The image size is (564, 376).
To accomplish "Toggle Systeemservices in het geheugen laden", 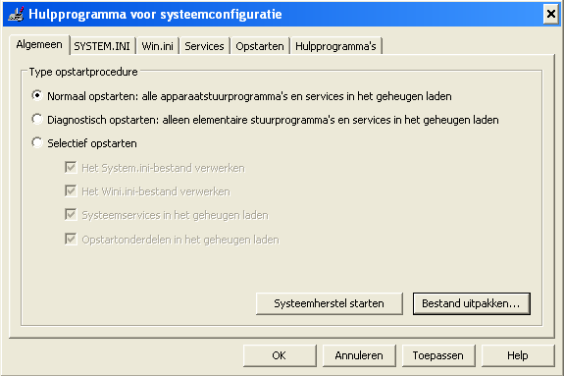I will 71,215.
